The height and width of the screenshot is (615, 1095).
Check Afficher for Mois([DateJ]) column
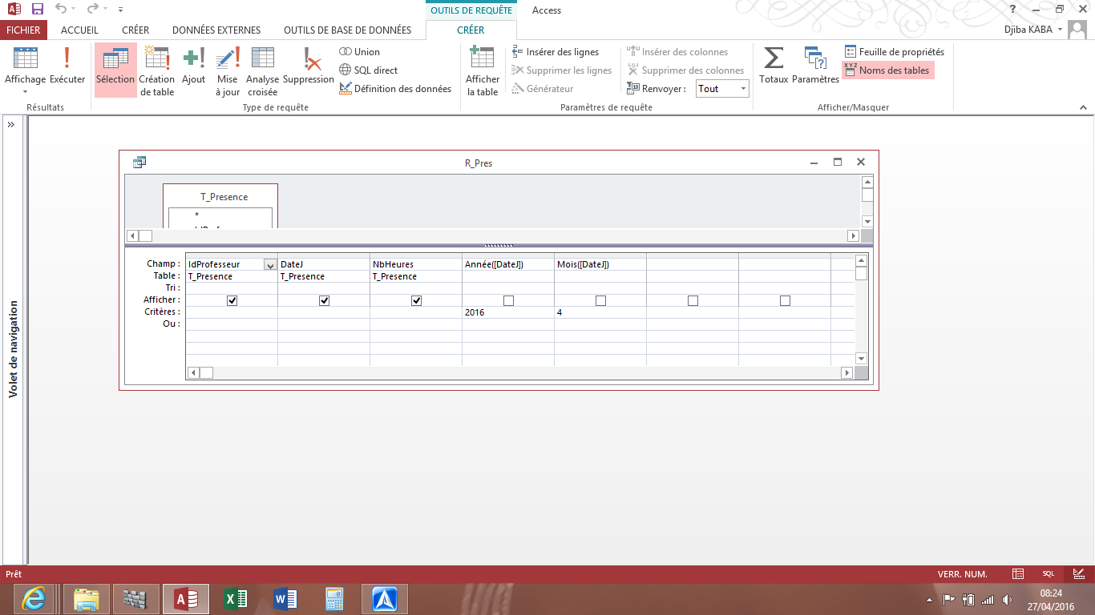tap(600, 301)
